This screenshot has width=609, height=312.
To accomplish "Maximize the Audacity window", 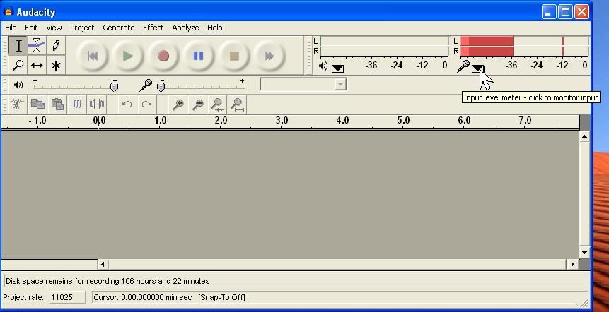I will (x=564, y=12).
